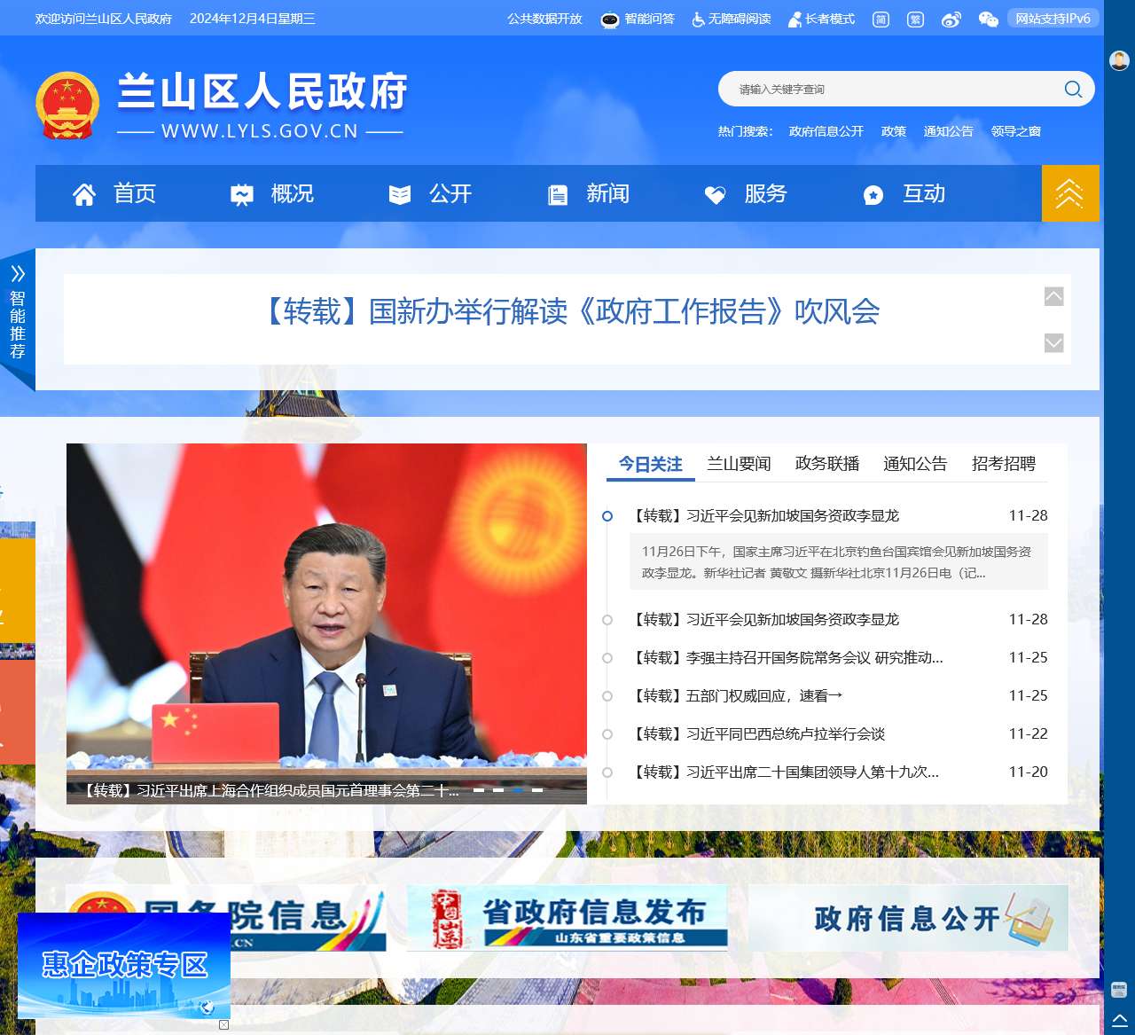Click the up arrow on headline carousel

[x=1053, y=297]
